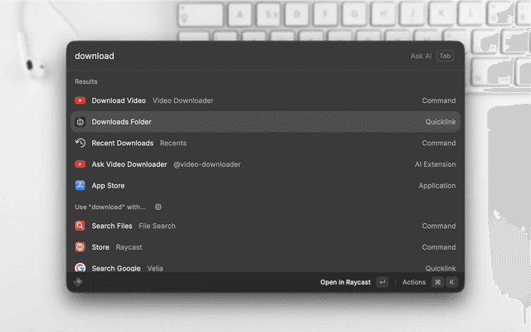Click Open in Raycast action
Image resolution: width=531 pixels, height=332 pixels.
[x=345, y=282]
